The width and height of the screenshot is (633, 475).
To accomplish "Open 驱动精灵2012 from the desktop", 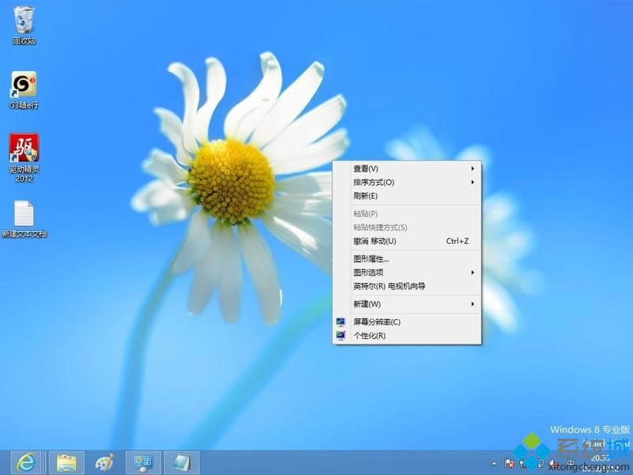I will click(22, 149).
